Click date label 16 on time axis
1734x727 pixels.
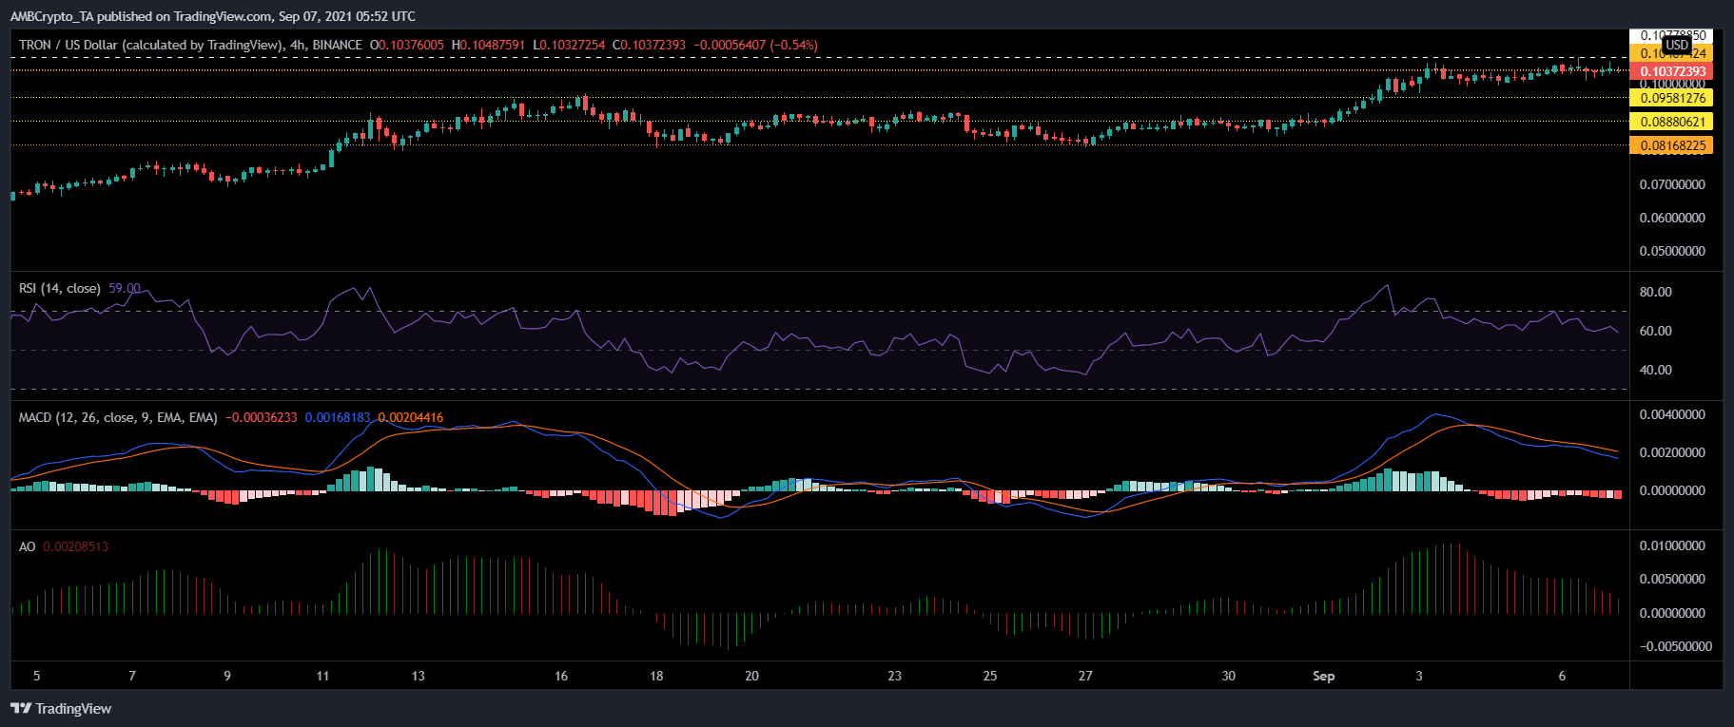tap(561, 676)
